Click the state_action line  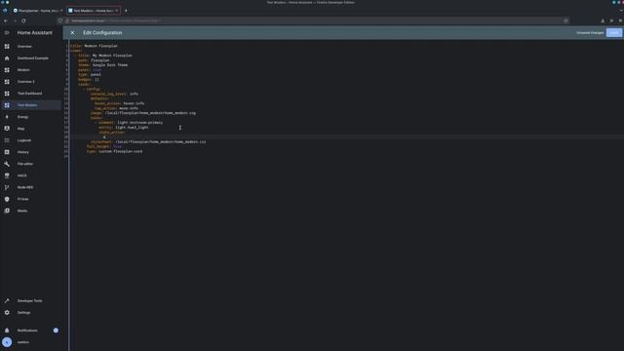coord(112,133)
